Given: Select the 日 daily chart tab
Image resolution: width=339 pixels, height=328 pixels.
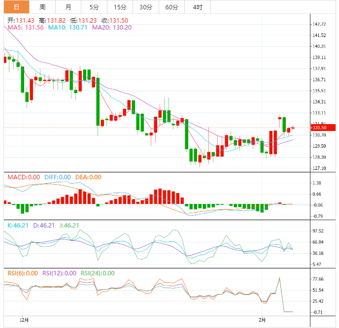Looking at the screenshot, I should pos(16,7).
